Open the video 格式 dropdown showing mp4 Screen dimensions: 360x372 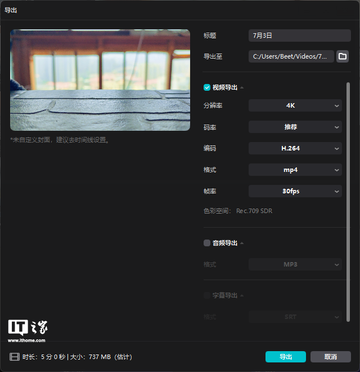coord(295,170)
